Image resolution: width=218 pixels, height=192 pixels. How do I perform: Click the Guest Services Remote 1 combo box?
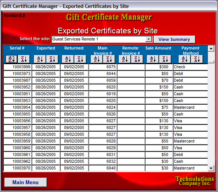coord(102,39)
